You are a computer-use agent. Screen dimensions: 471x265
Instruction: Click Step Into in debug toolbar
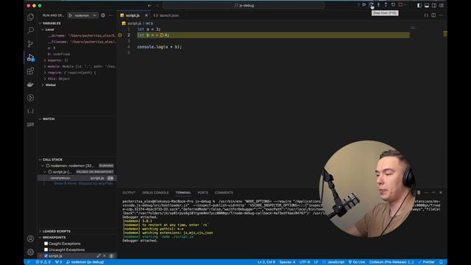[x=378, y=5]
